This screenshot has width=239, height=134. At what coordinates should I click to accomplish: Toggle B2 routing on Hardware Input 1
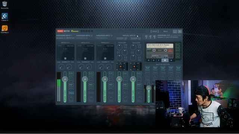(71, 88)
